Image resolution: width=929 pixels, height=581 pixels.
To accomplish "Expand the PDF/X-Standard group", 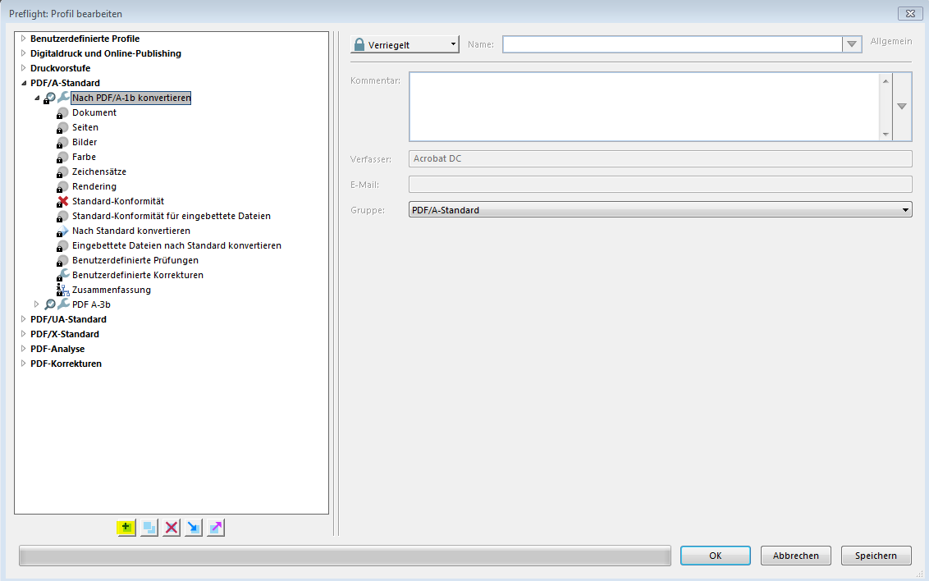I will pyautogui.click(x=24, y=334).
